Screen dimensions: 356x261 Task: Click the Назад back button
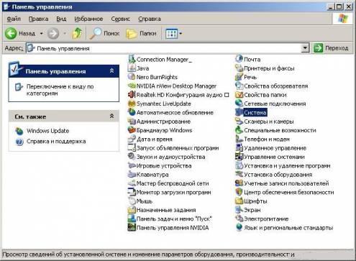coord(20,34)
